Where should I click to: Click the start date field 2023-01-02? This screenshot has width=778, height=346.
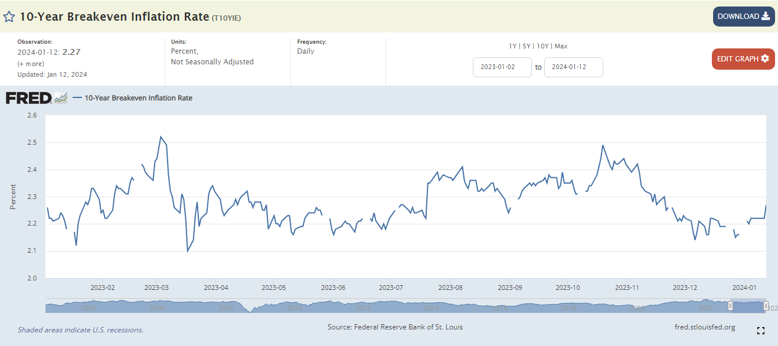[502, 67]
